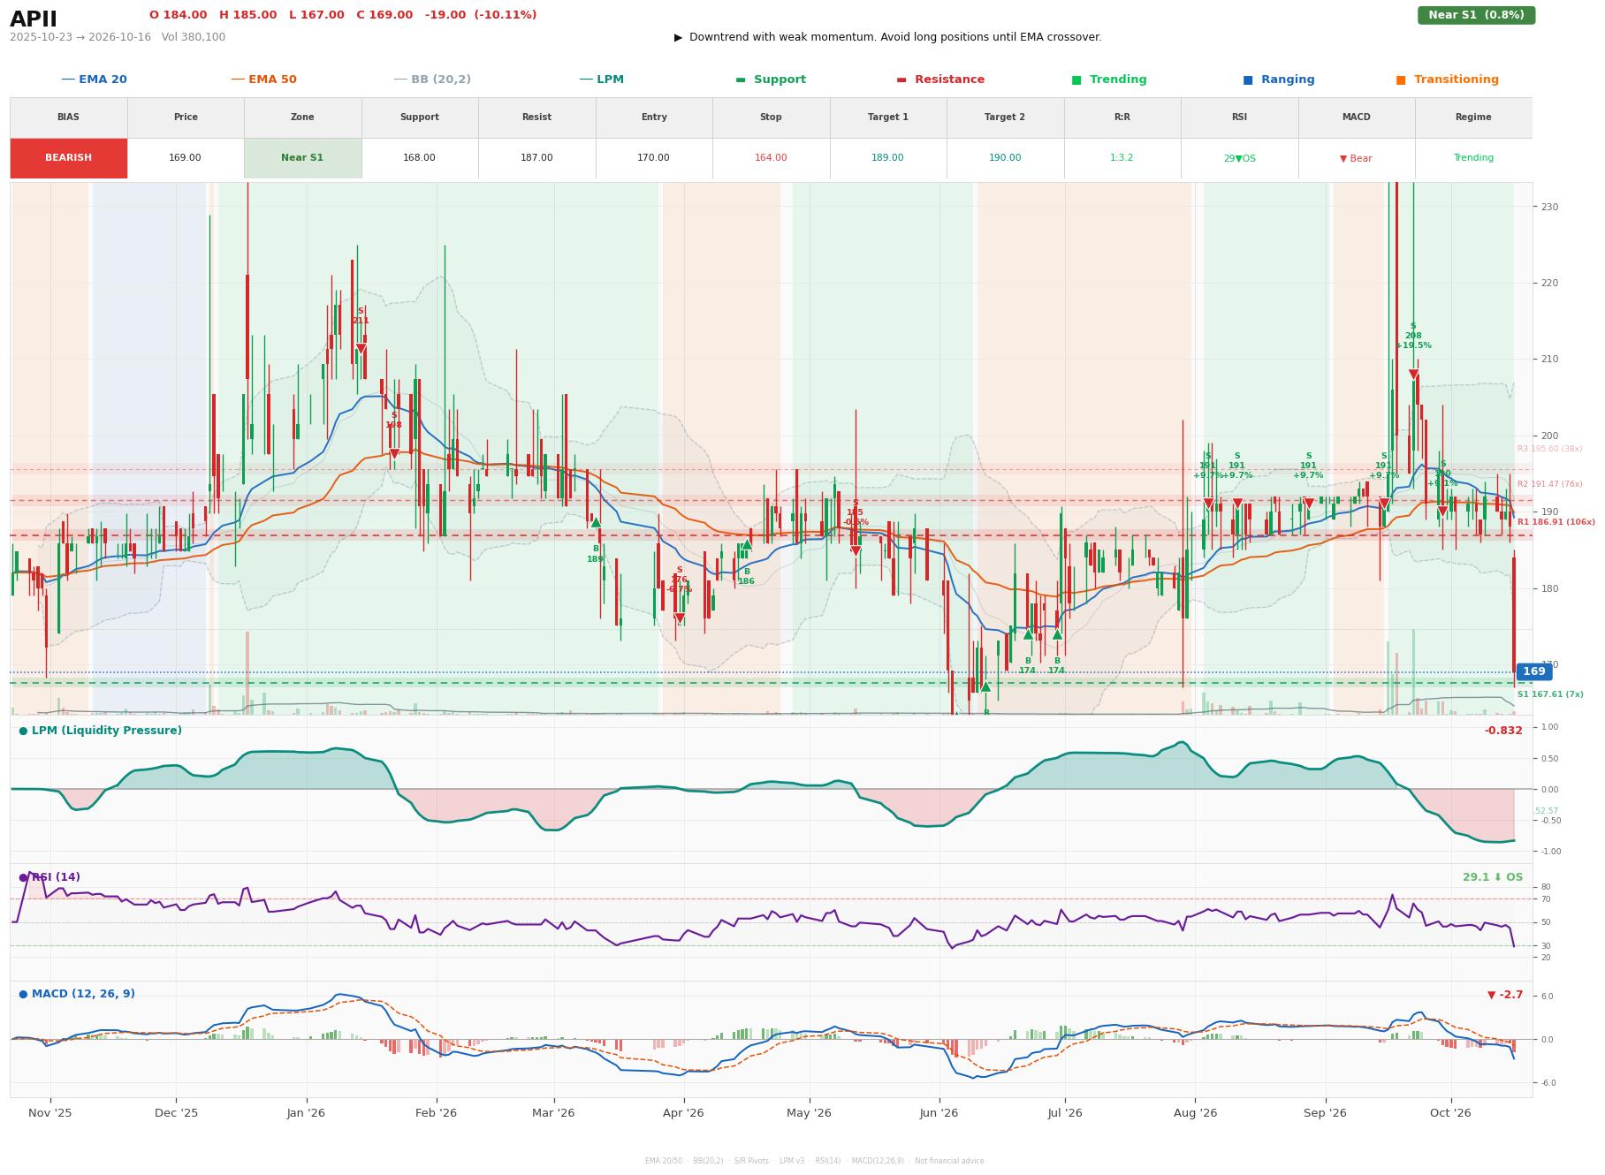Click the RSI cell 29 OS
Screen dimensions: 1605x1175
pos(1239,158)
